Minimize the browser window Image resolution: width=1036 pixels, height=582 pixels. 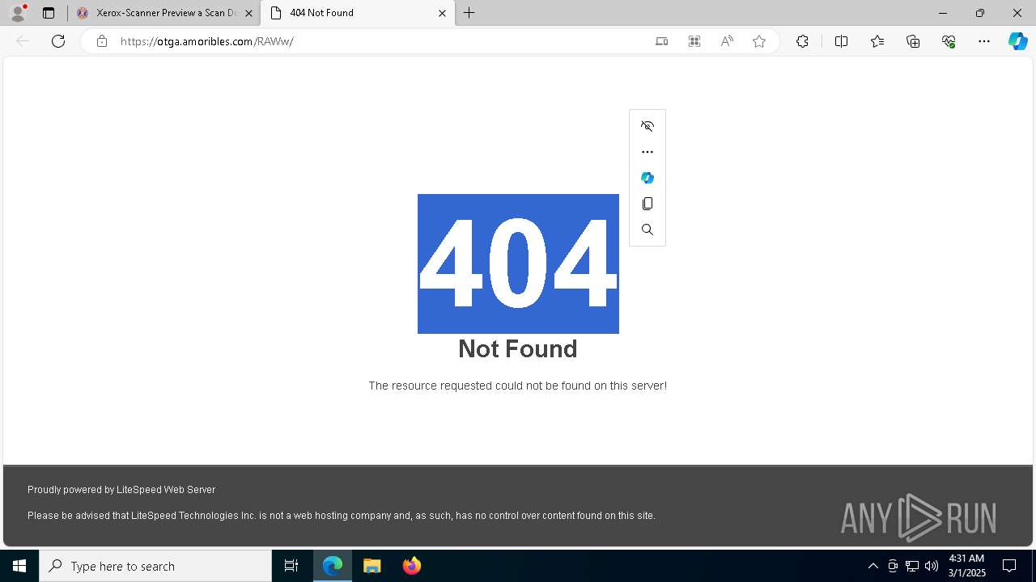[x=943, y=13]
